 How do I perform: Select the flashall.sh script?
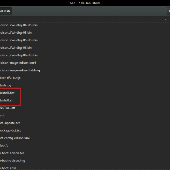[7, 100]
